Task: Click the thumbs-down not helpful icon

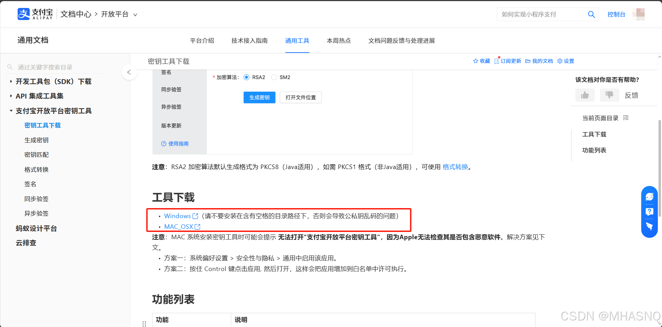Action: pos(609,95)
